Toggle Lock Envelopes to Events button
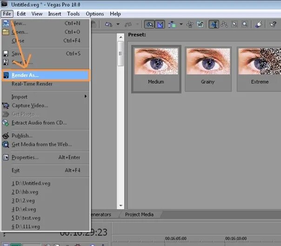The height and width of the screenshot is (246, 281). (x=190, y=24)
